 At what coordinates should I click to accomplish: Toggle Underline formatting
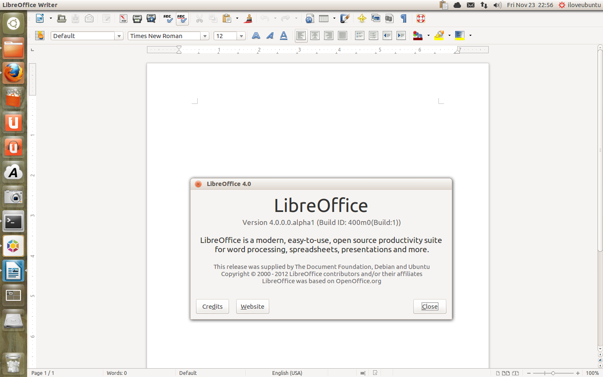[284, 36]
